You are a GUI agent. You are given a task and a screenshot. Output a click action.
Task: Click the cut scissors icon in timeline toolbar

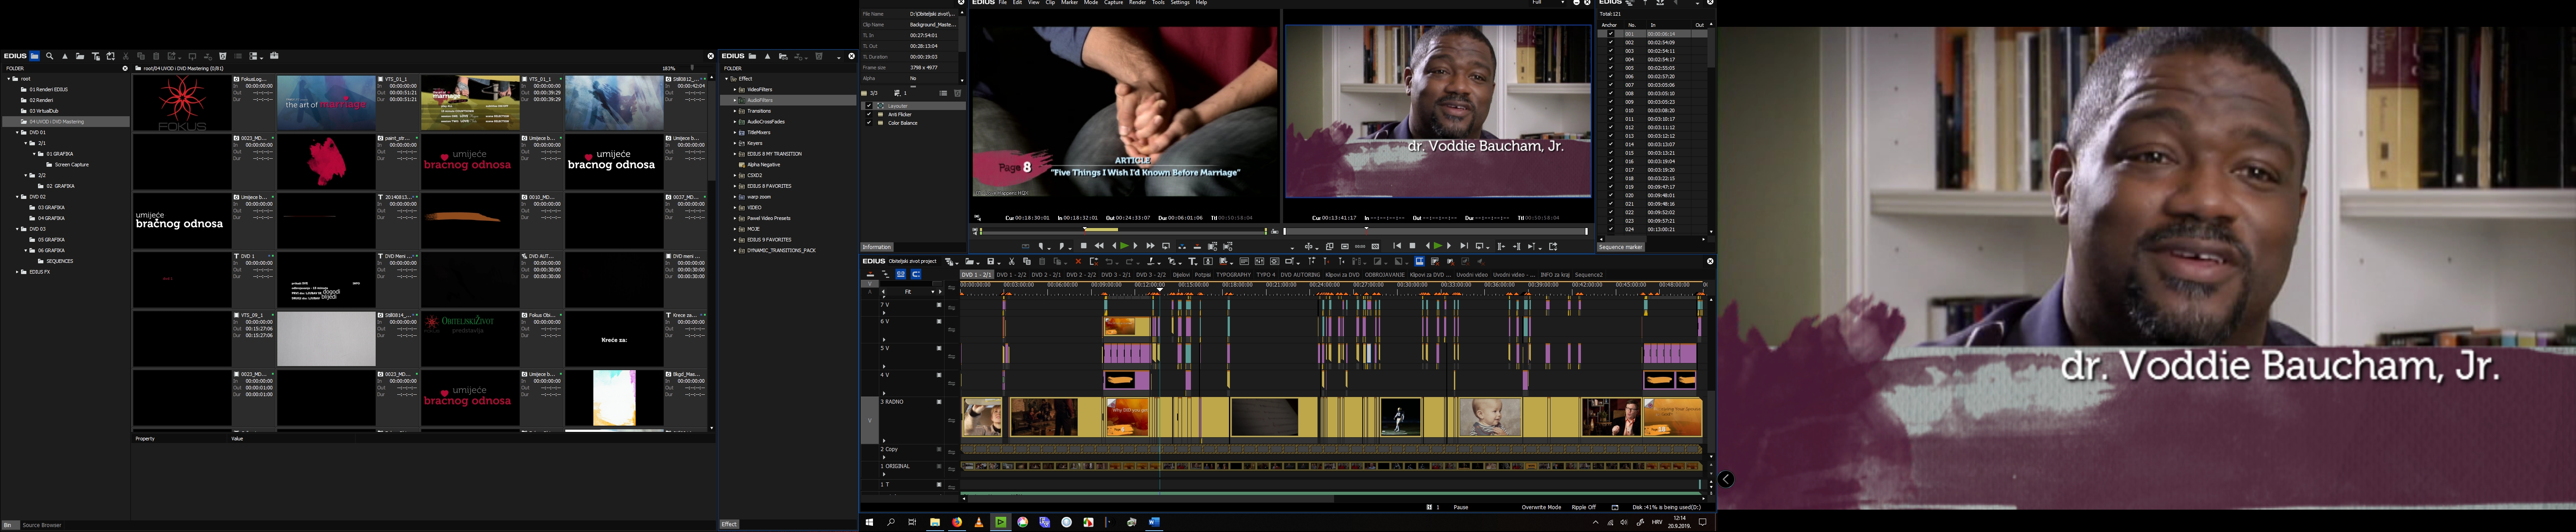tap(1012, 261)
